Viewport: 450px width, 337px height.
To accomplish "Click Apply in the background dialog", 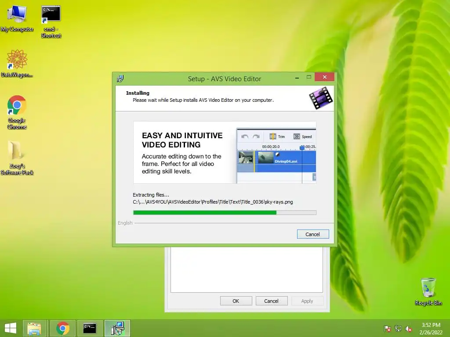I will click(x=307, y=301).
